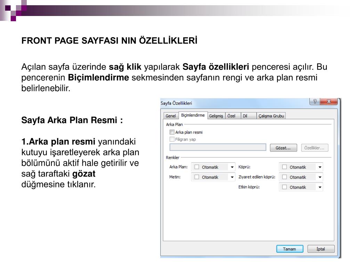Open the Genel tab
This screenshot has width=356, height=267.
coord(170,116)
